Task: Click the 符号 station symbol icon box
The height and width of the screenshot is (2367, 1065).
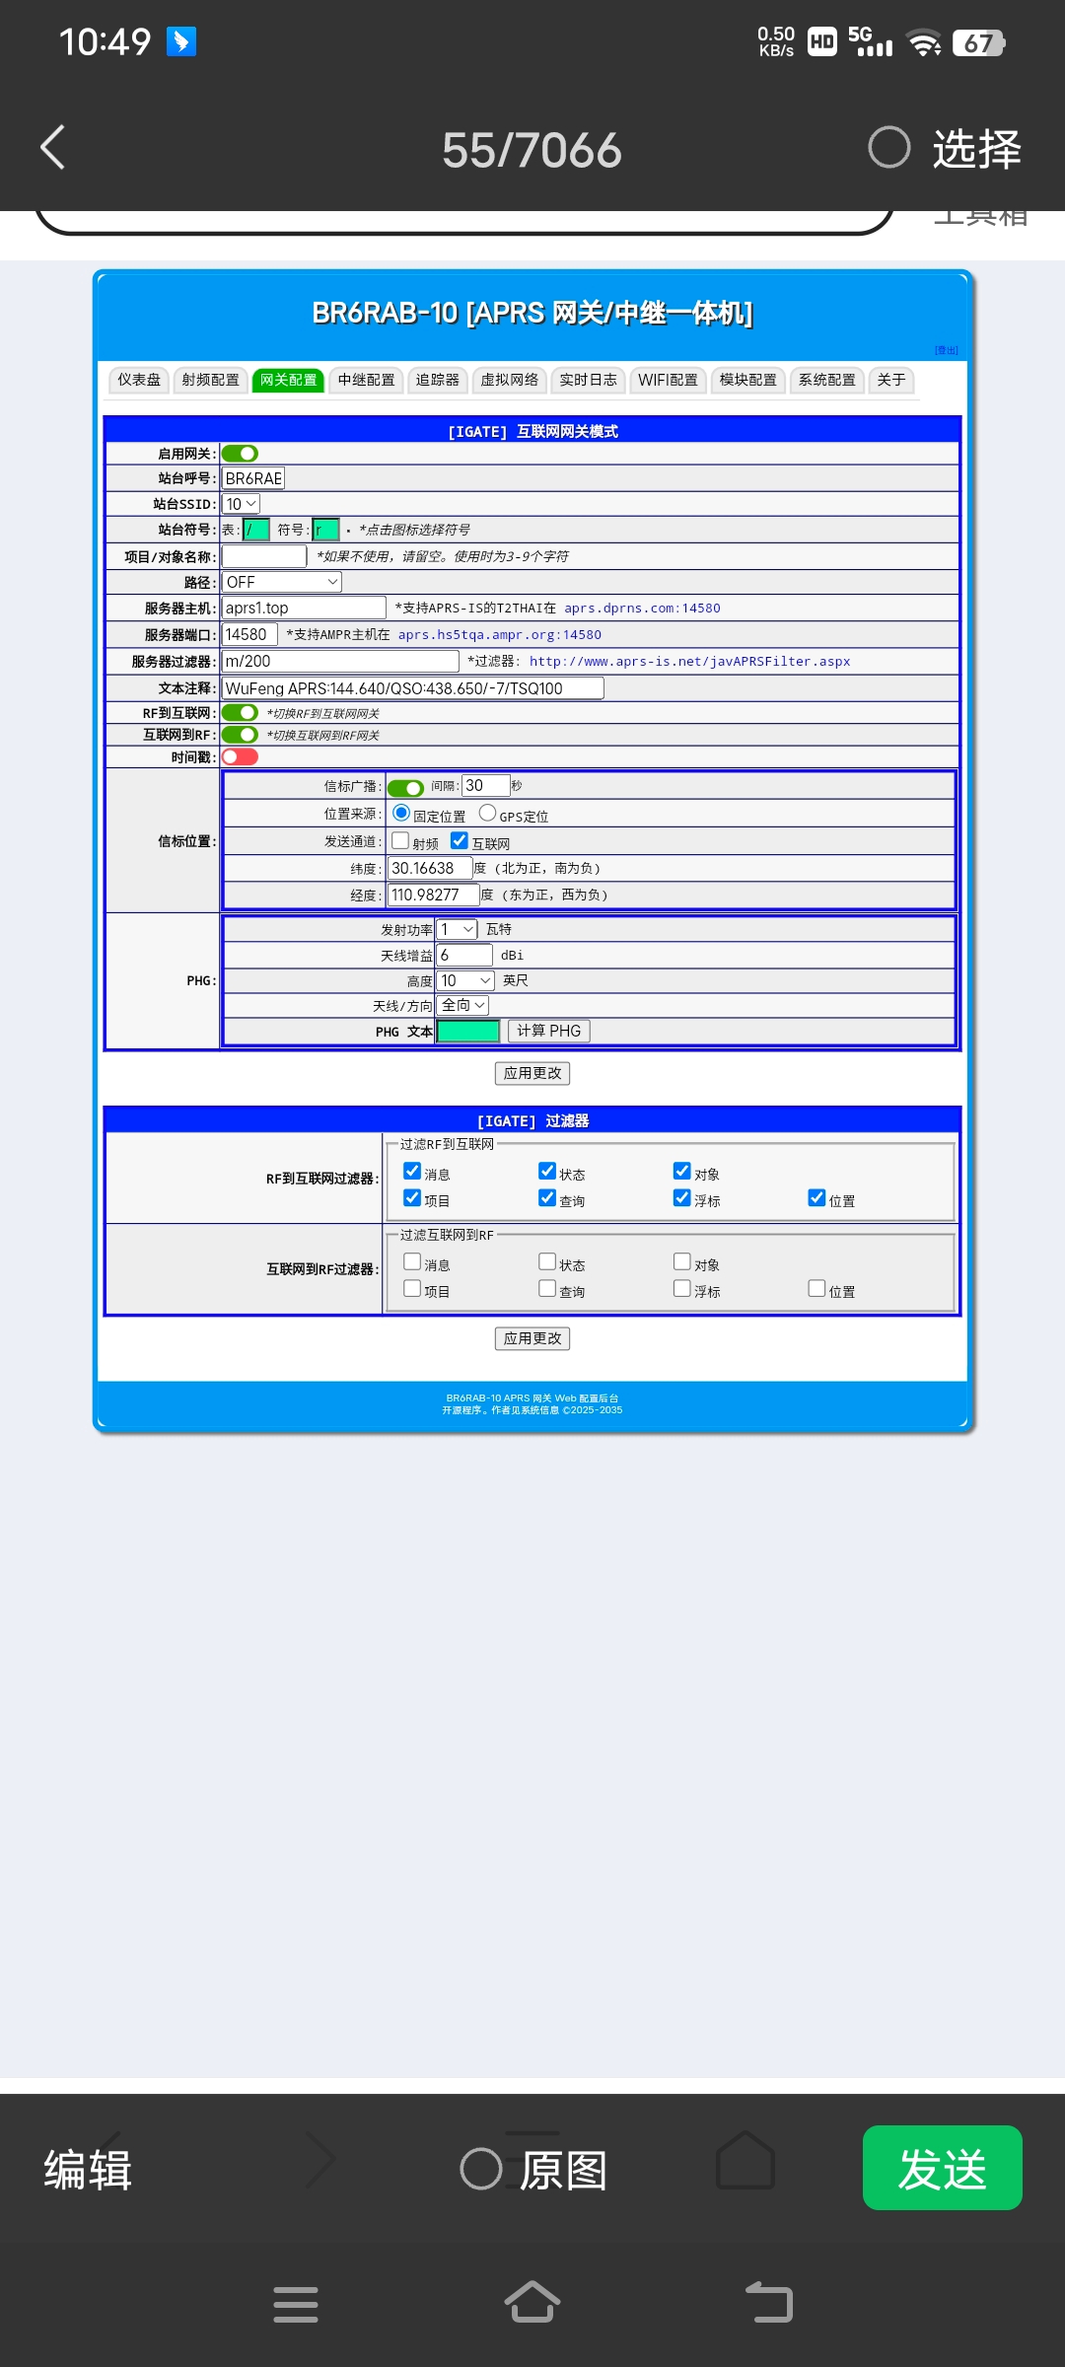Action: click(325, 531)
